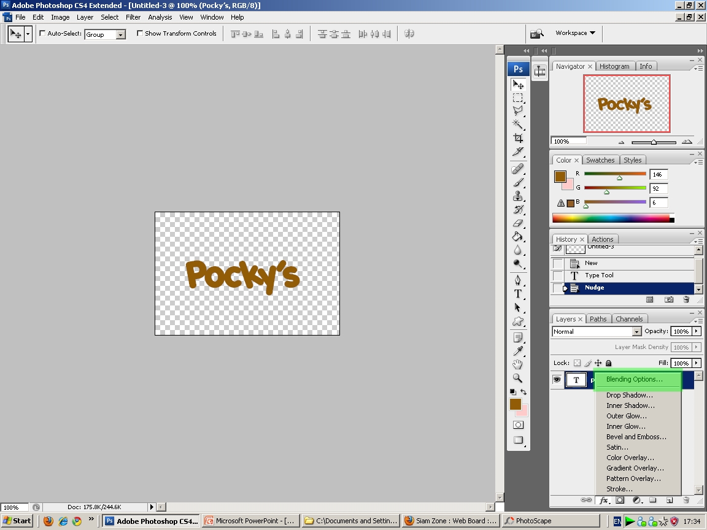Click the swap foreground/background colors icon

coord(523,391)
